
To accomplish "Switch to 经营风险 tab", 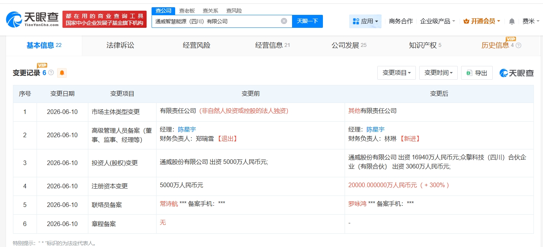I will (196, 45).
